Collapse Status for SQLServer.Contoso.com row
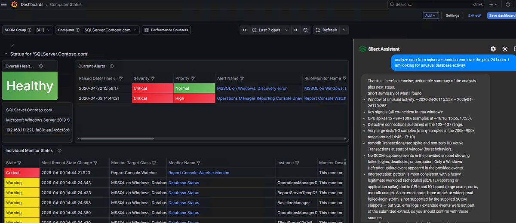Screen dimensions: 516x223 click(6, 54)
